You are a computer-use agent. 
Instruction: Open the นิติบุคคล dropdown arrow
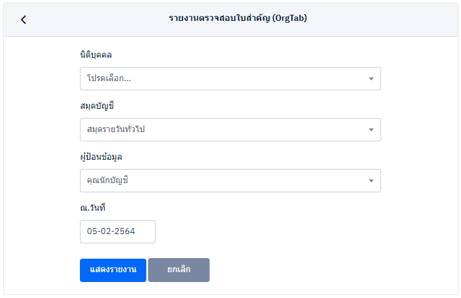coord(371,79)
